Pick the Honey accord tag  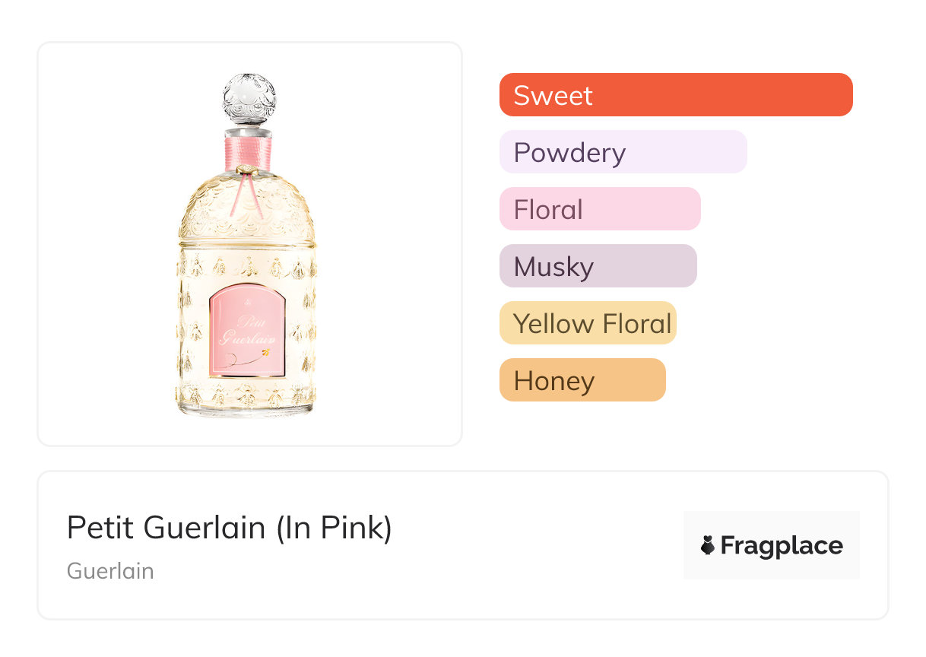[x=582, y=380]
